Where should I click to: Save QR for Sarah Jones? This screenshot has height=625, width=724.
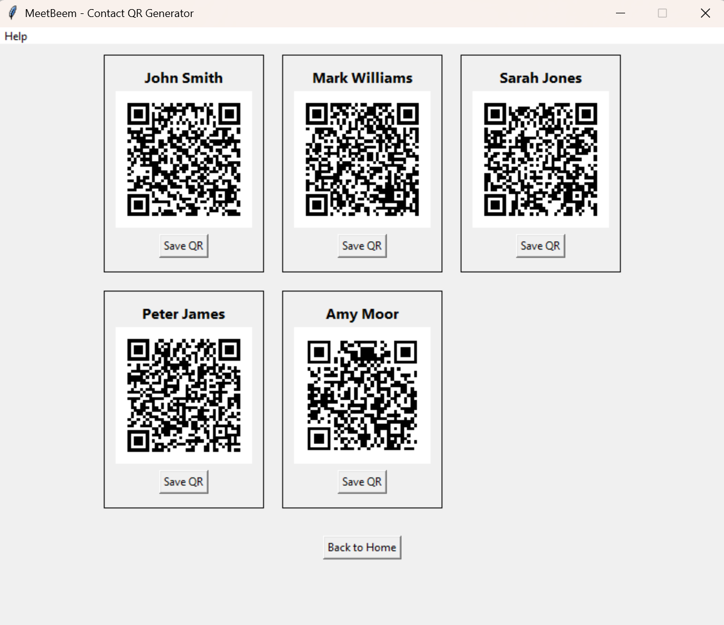540,246
